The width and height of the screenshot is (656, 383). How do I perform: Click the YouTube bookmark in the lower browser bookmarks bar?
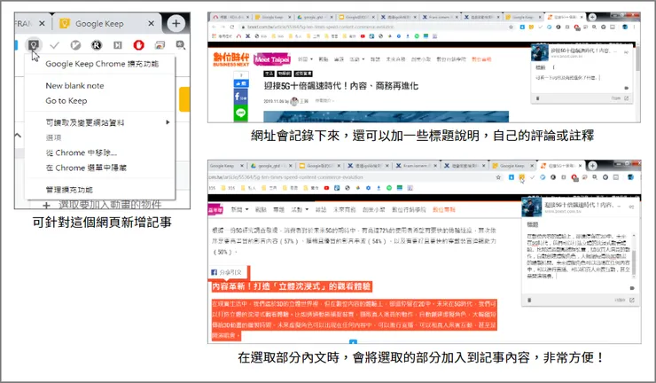point(326,188)
